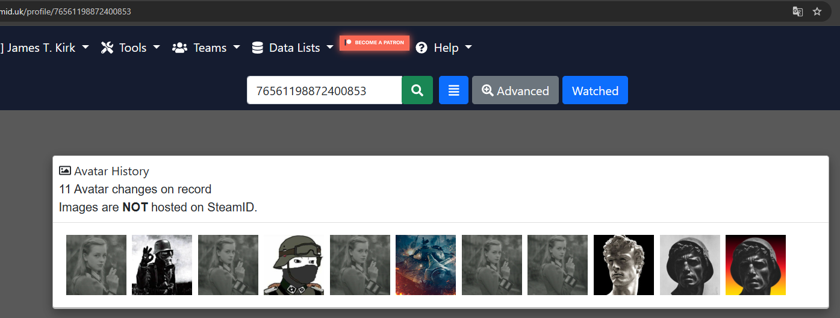Bookmark page with the star icon

pyautogui.click(x=817, y=11)
